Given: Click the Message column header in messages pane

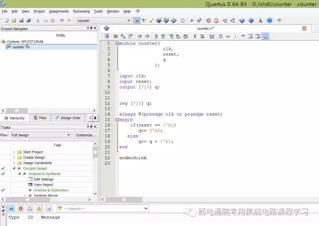Looking at the screenshot, I should pos(50,218).
